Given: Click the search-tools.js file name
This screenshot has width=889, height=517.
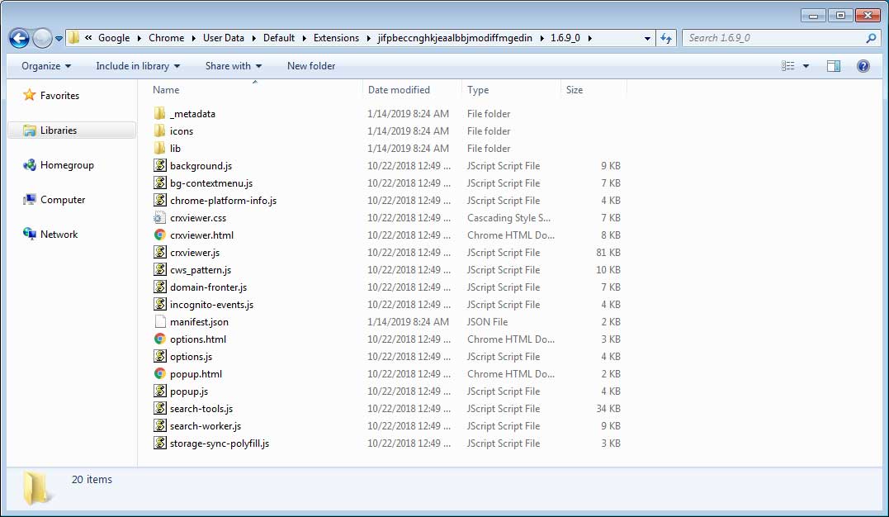Looking at the screenshot, I should [201, 409].
